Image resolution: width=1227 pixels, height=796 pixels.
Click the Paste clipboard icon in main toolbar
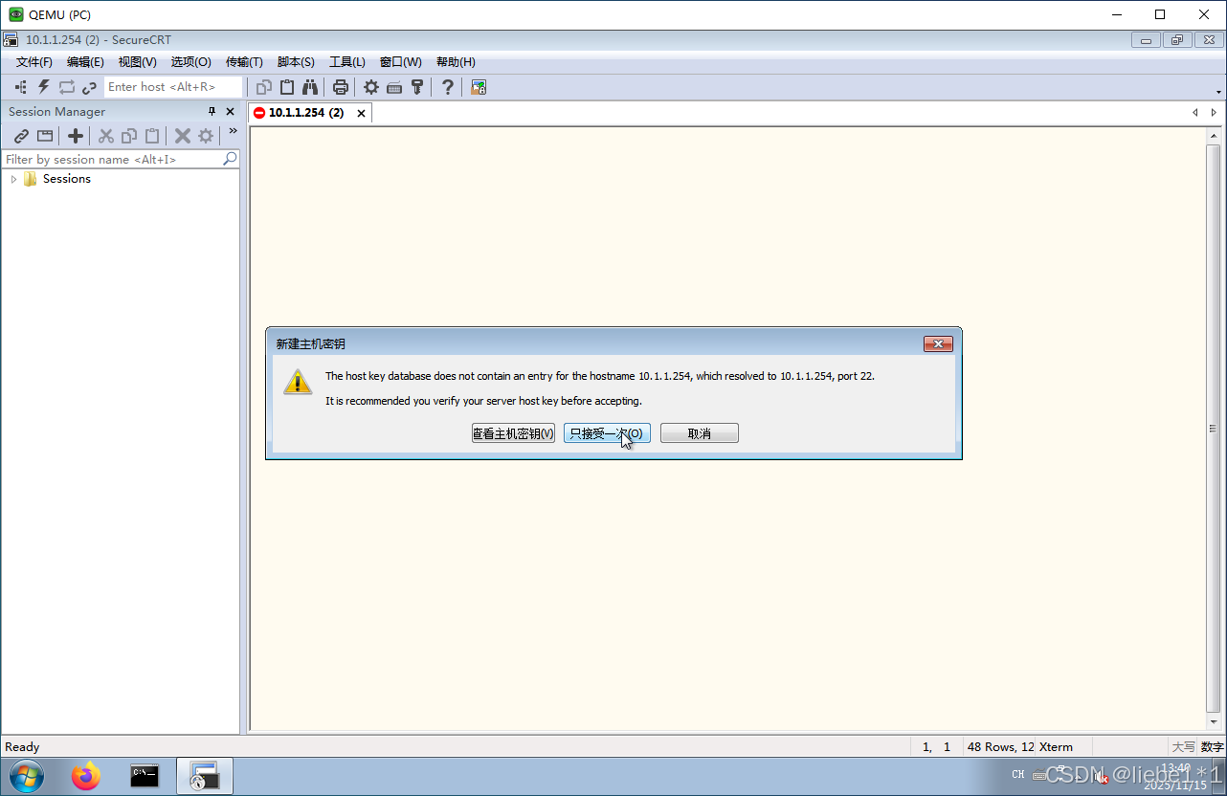(x=287, y=87)
